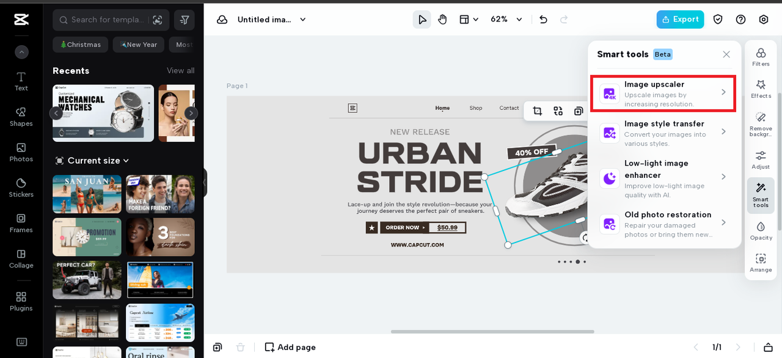
Task: Open the Plugins panel
Action: tap(21, 301)
